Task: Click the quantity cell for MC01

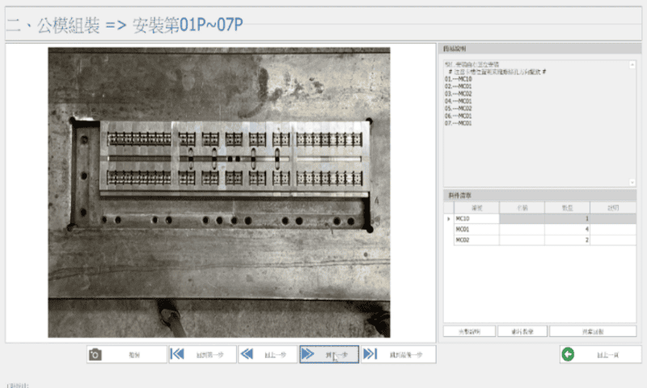Action: click(567, 230)
